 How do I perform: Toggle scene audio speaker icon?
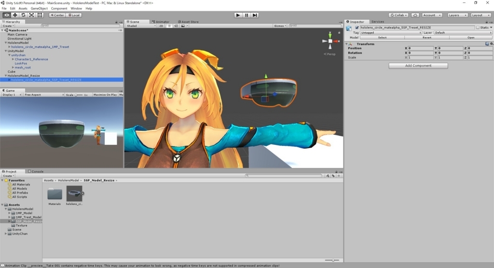[176, 26]
